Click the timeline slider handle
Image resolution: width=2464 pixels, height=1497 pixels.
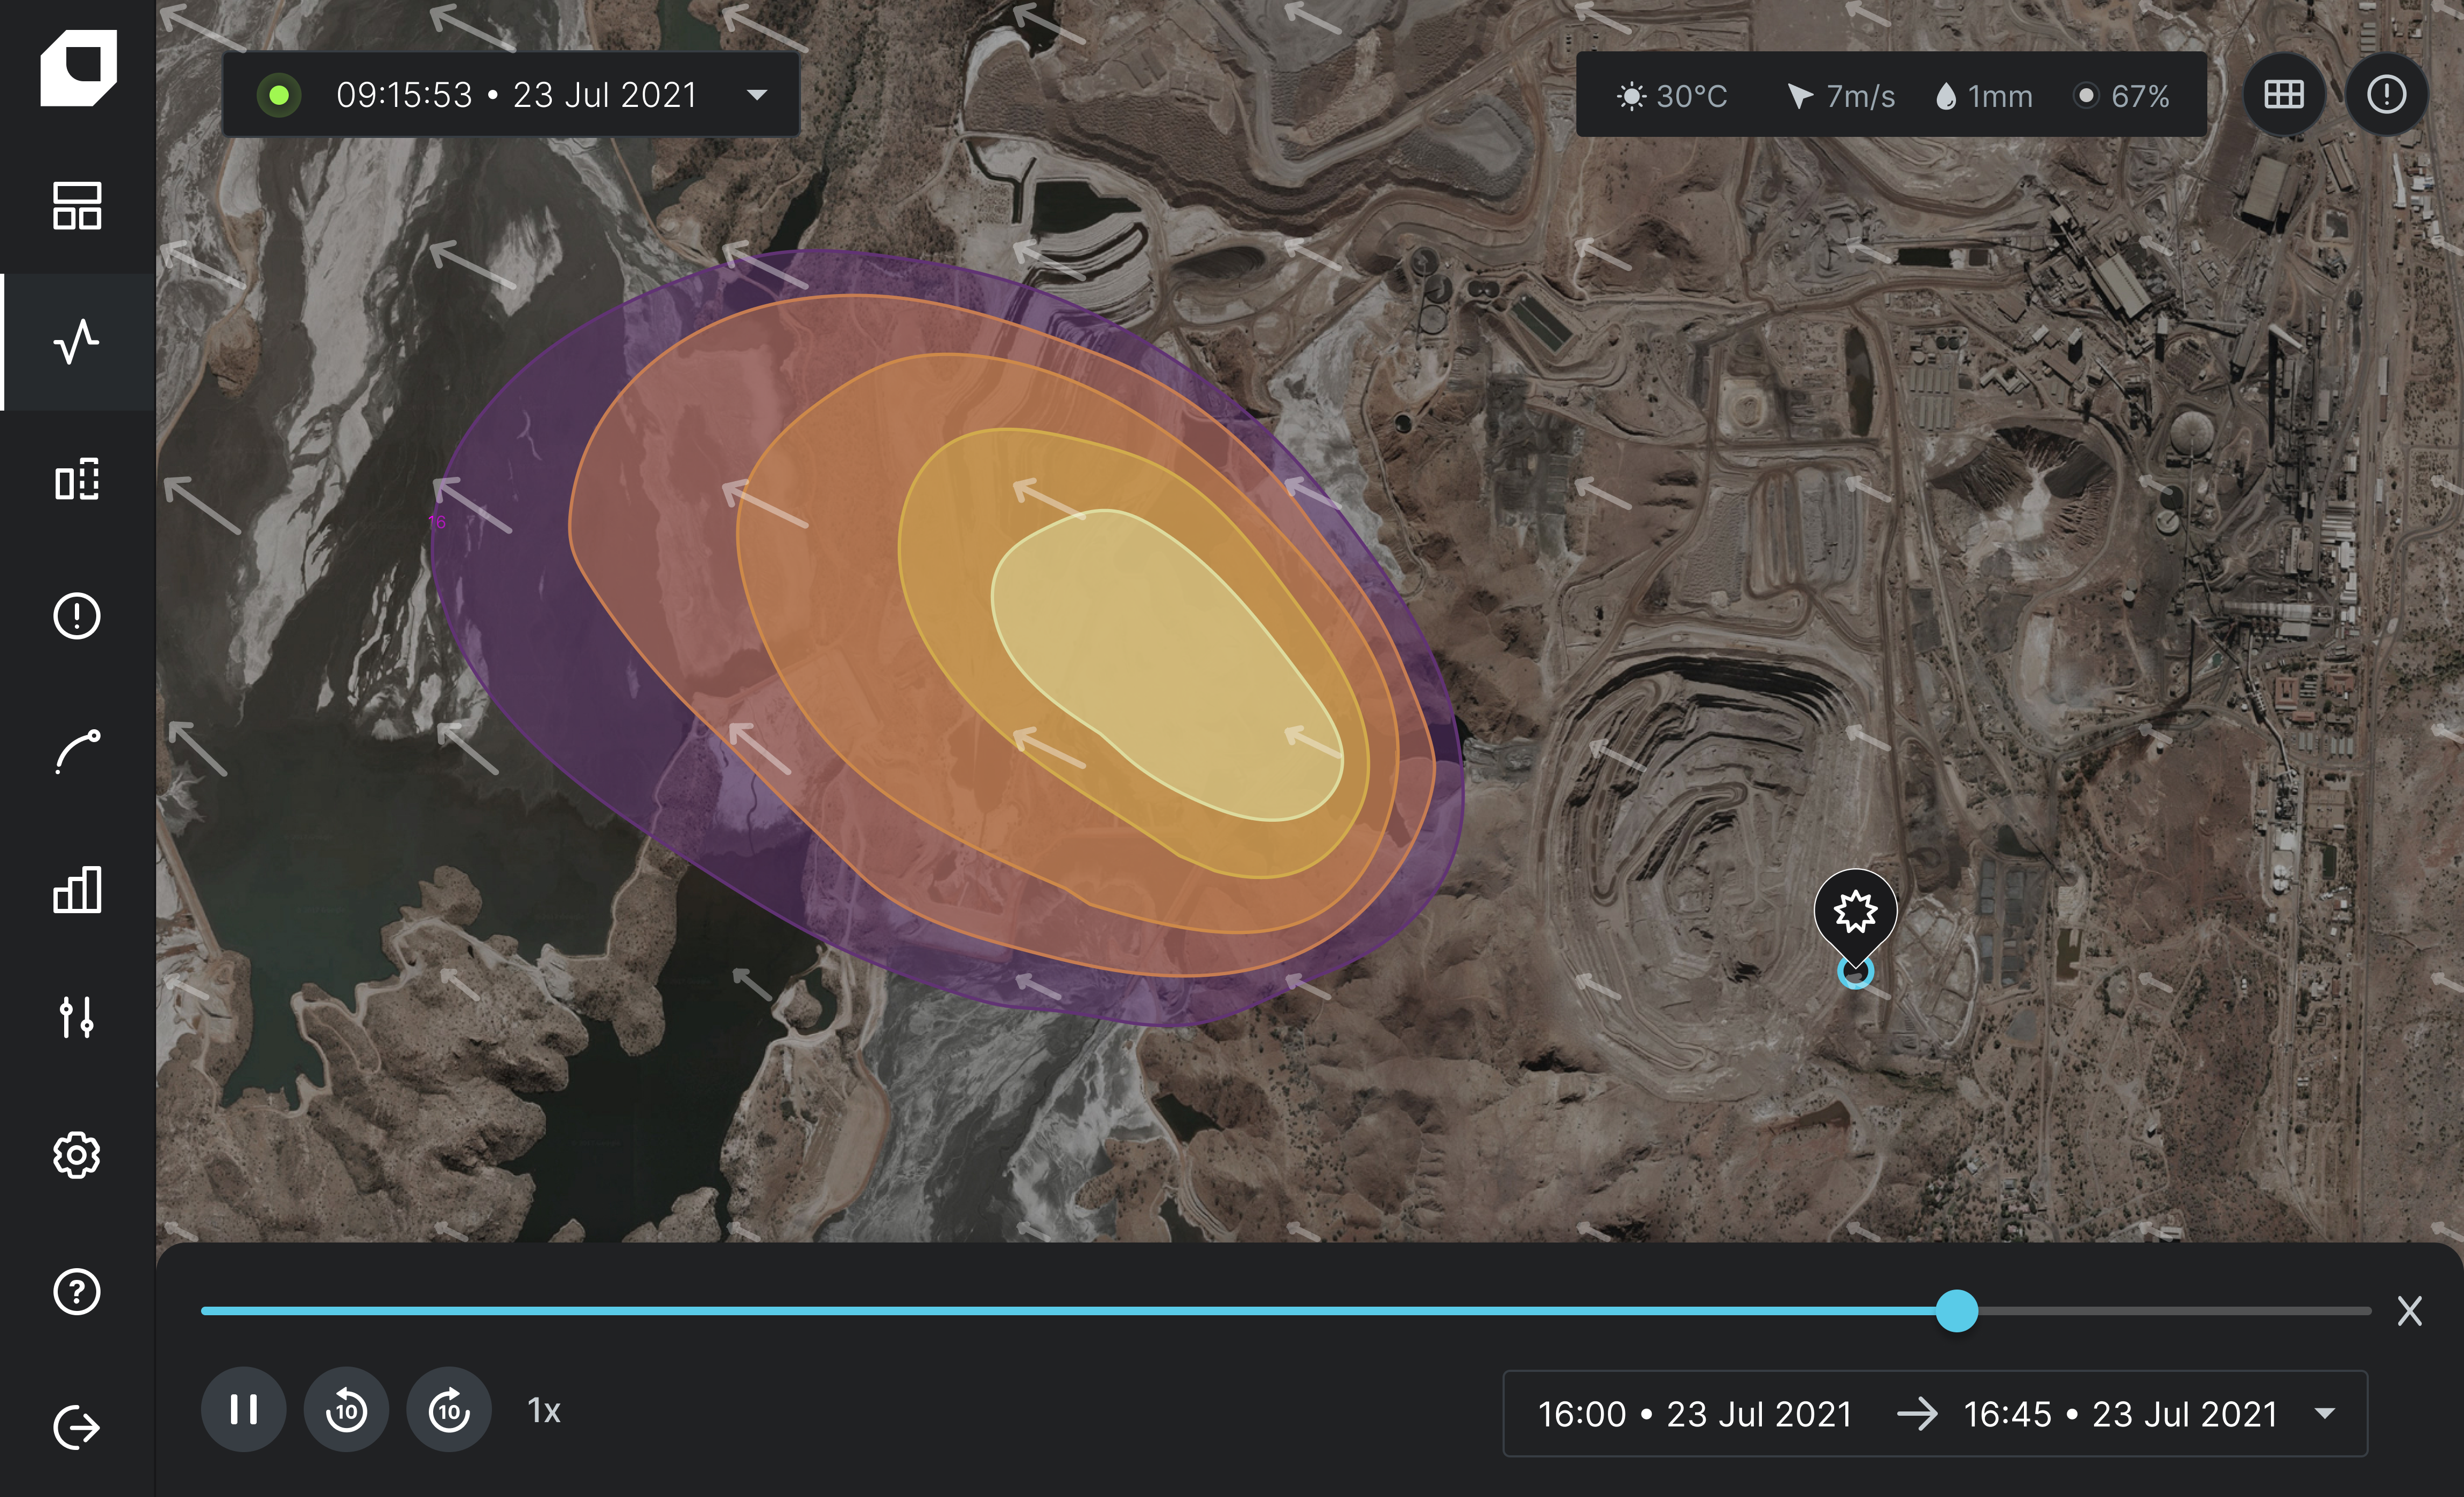point(1956,1310)
